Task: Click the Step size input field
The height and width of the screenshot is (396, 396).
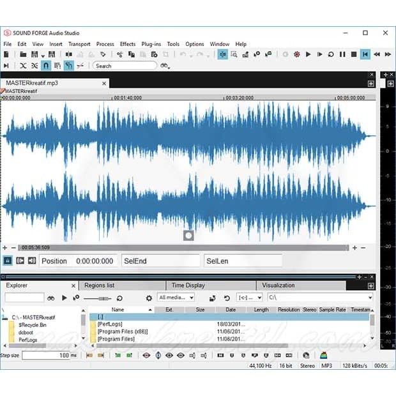Action: point(46,355)
